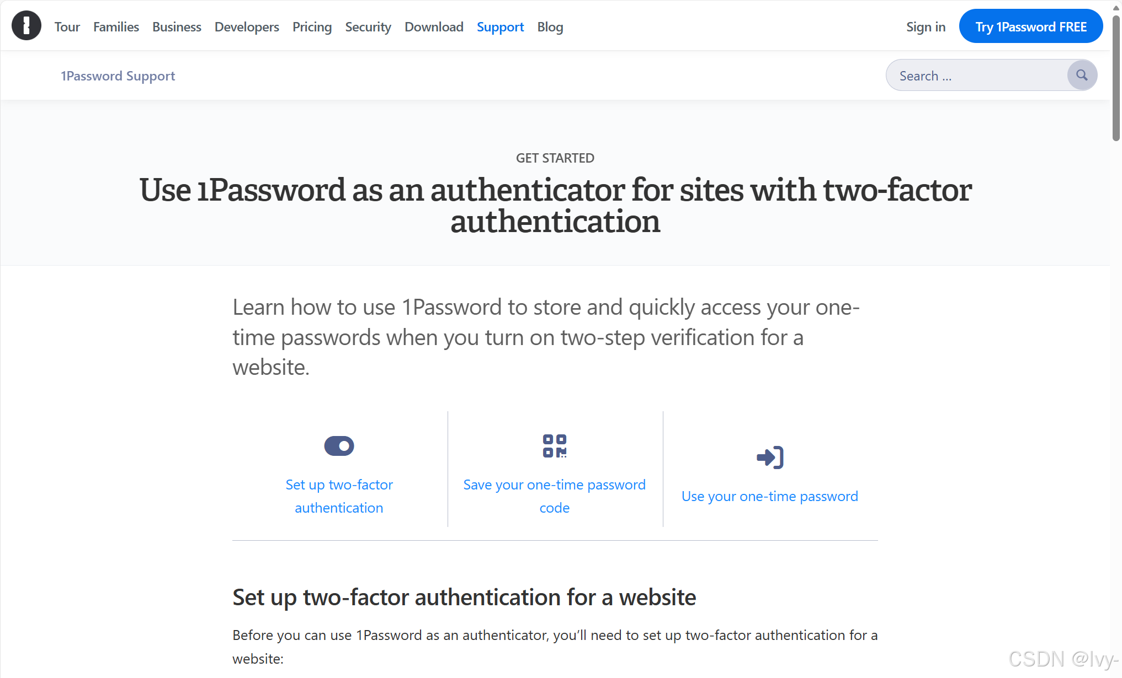
Task: Click Try 1Password FREE button
Action: tap(1030, 25)
